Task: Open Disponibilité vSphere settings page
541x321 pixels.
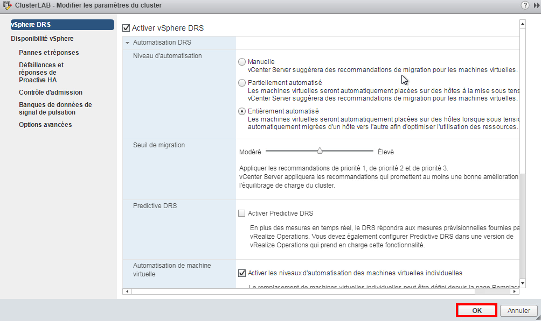Action: (42, 39)
